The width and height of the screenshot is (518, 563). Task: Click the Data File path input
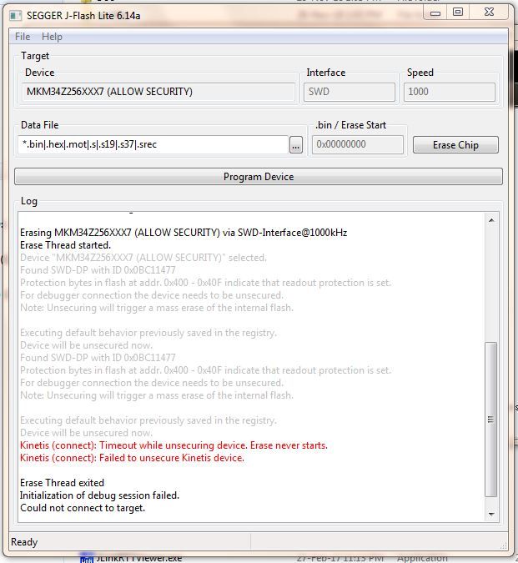tap(153, 144)
